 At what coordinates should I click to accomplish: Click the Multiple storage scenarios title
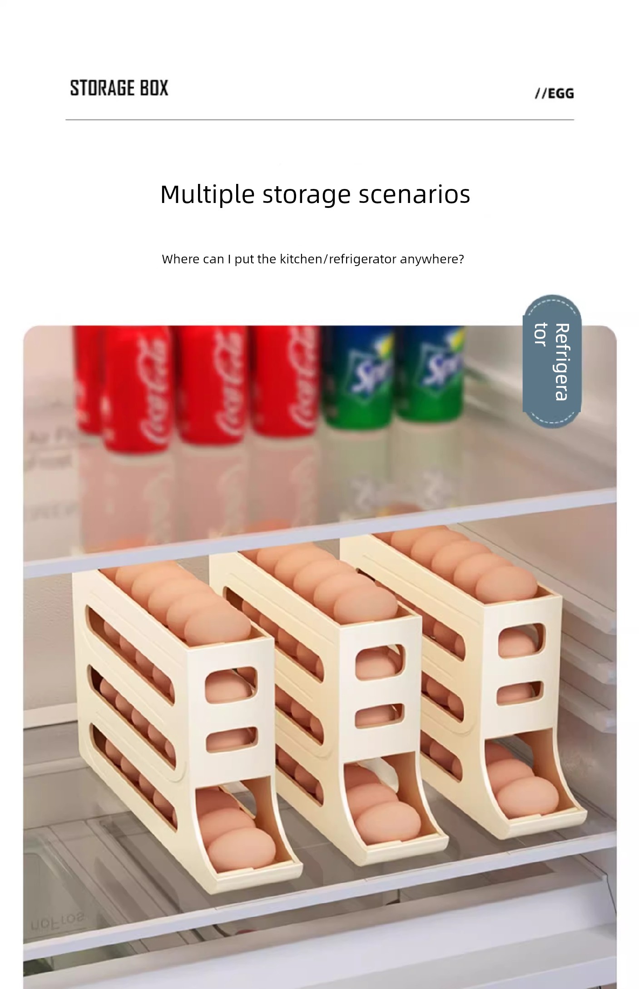pyautogui.click(x=315, y=194)
